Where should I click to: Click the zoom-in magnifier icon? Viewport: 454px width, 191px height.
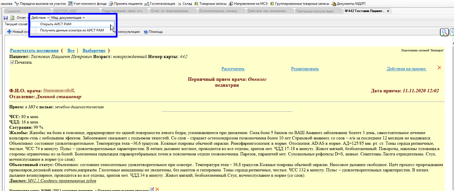click(444, 32)
